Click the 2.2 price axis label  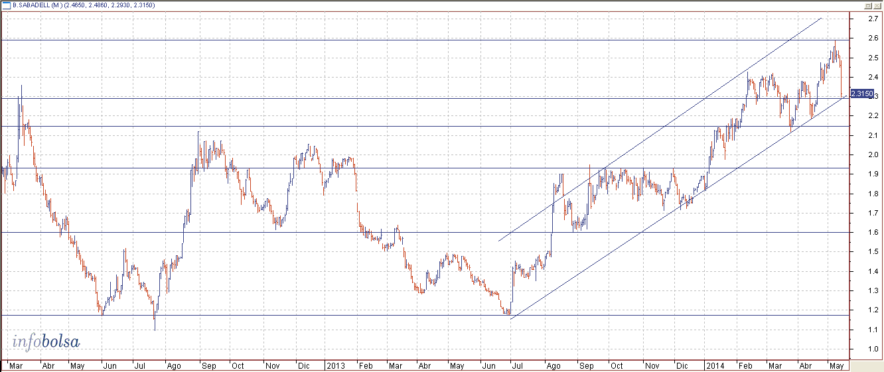[x=873, y=116]
